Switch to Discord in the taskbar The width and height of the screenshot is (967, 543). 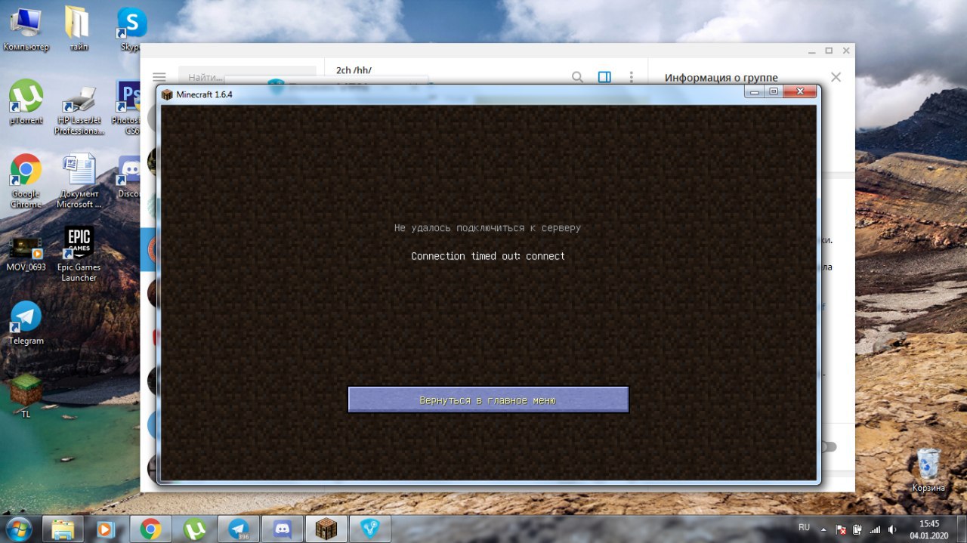click(x=283, y=529)
